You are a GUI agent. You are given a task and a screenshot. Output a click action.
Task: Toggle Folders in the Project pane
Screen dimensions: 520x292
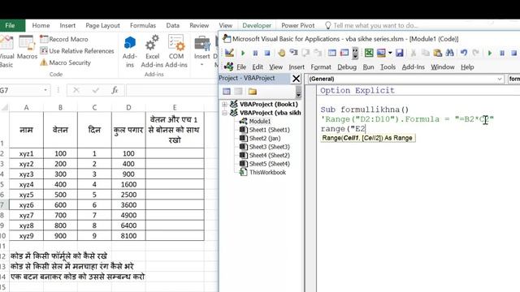253,92
